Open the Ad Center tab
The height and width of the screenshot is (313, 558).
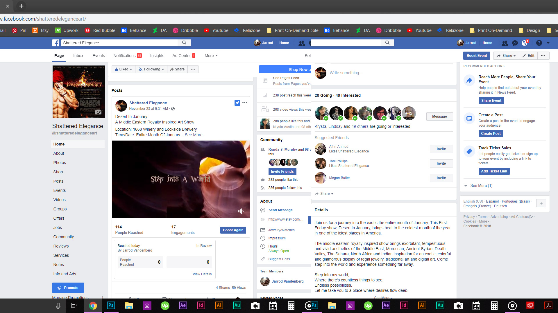click(184, 56)
